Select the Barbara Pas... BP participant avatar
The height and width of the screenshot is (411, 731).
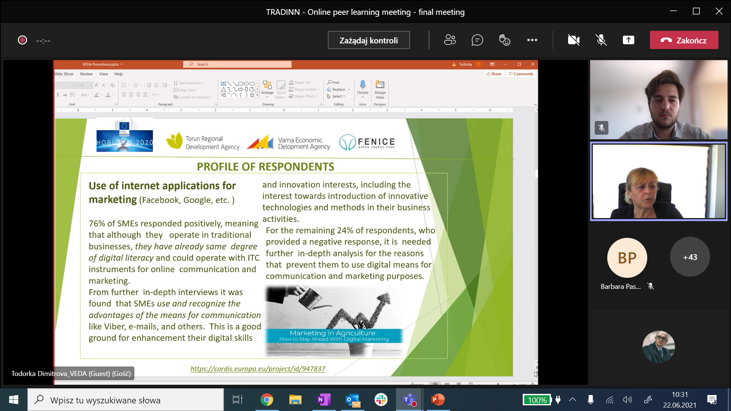(x=627, y=258)
